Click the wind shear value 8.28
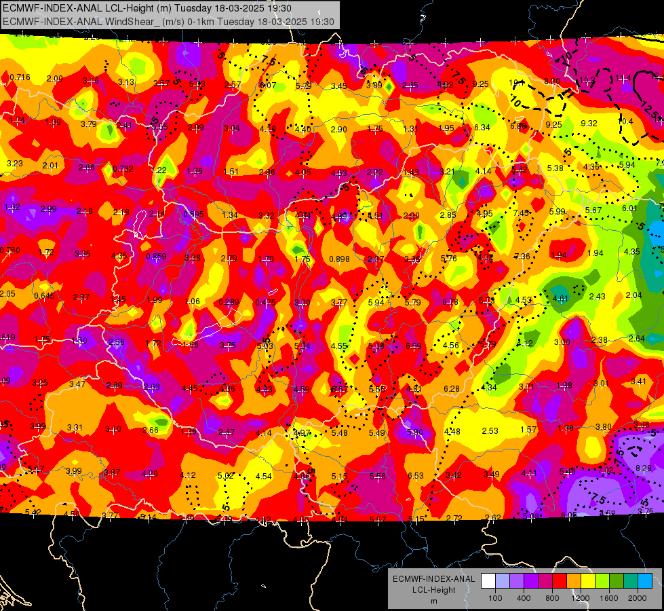This screenshot has width=664, height=611. click(644, 468)
